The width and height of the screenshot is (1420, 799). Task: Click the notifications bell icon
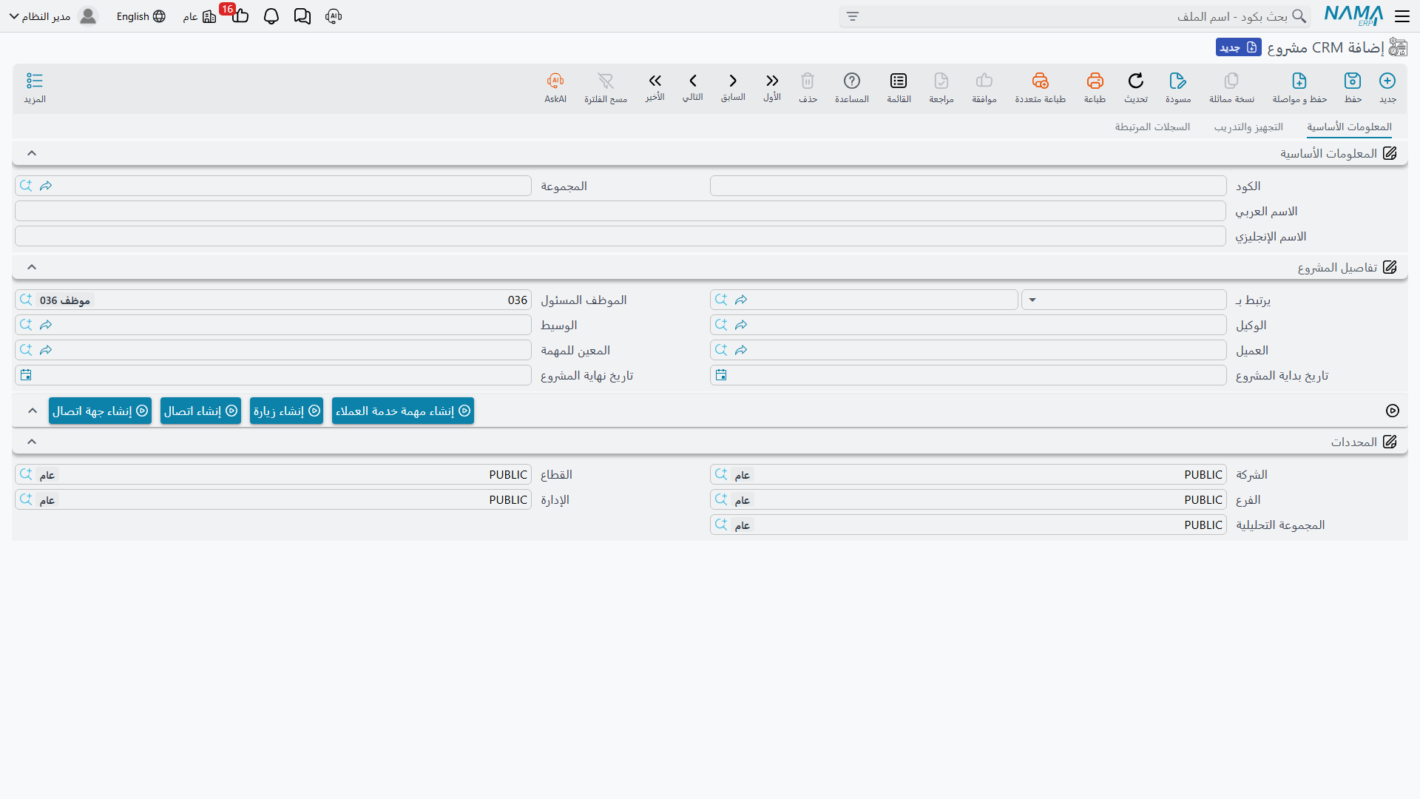click(271, 16)
